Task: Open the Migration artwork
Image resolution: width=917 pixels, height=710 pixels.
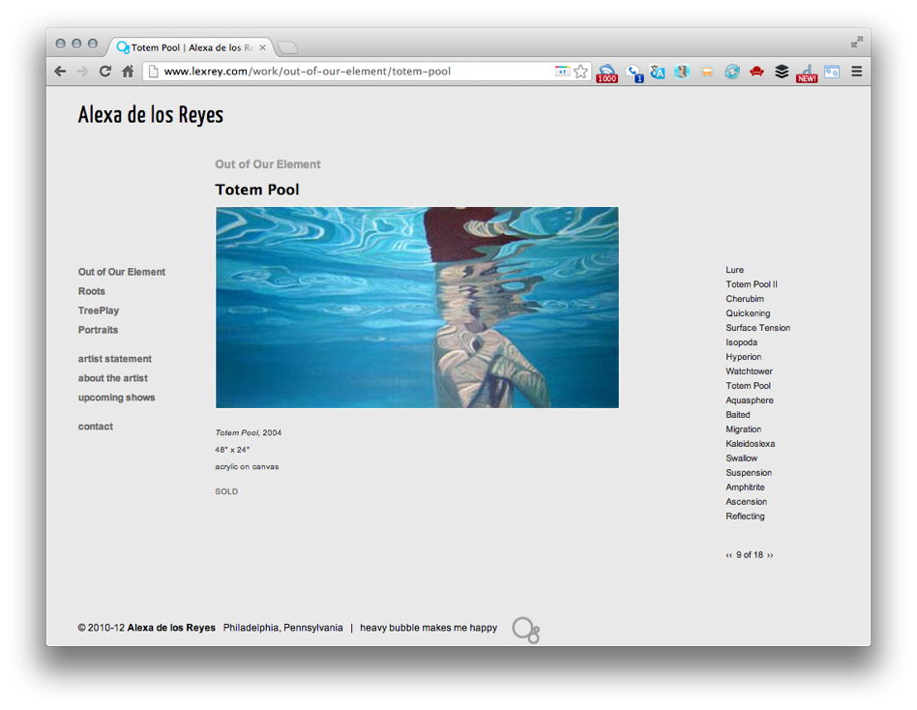Action: pos(743,429)
